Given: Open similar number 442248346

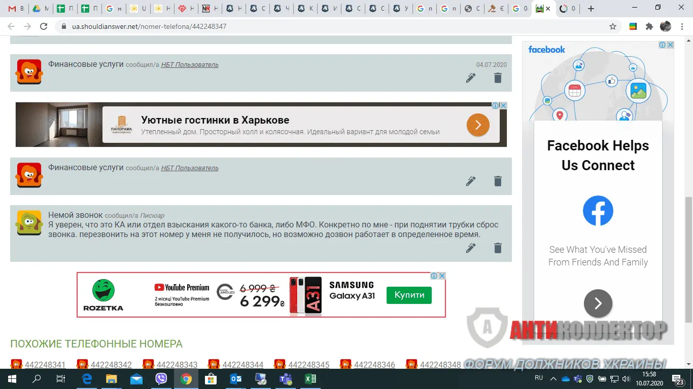Looking at the screenshot, I should 374,365.
